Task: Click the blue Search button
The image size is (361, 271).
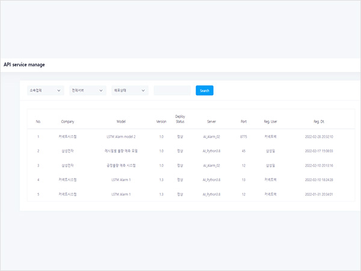Action: [205, 90]
